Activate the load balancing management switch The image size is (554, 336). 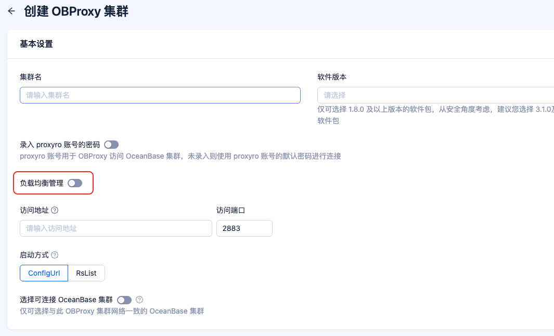(74, 183)
